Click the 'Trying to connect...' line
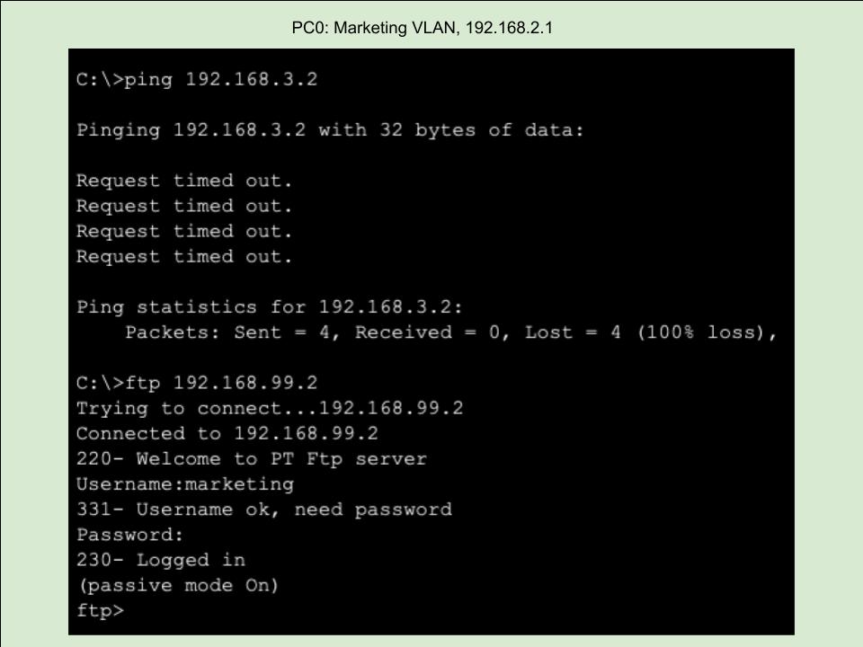 pos(270,408)
